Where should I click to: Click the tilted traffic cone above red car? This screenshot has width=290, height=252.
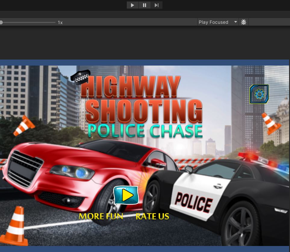coord(24,126)
